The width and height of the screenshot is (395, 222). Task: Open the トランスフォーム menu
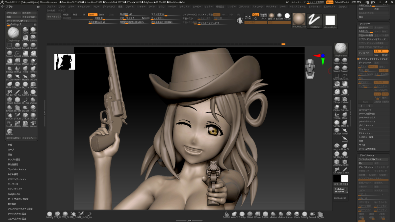[297, 7]
